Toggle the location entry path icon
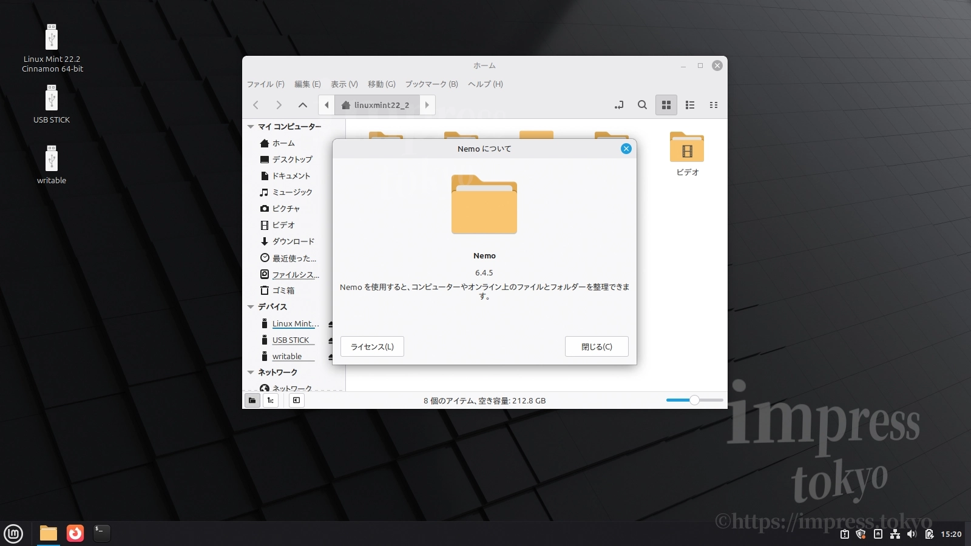Viewport: 971px width, 546px height. (619, 105)
